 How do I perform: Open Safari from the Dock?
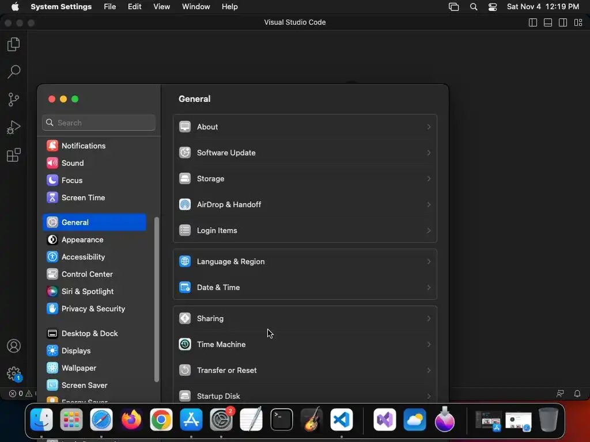point(101,420)
